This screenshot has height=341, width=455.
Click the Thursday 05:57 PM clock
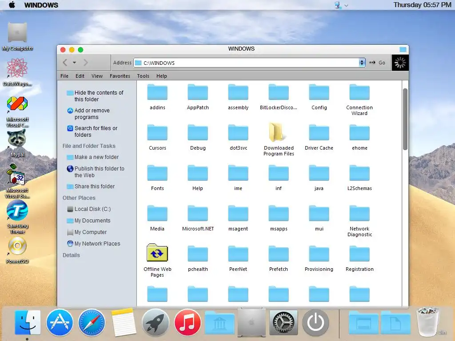point(422,5)
